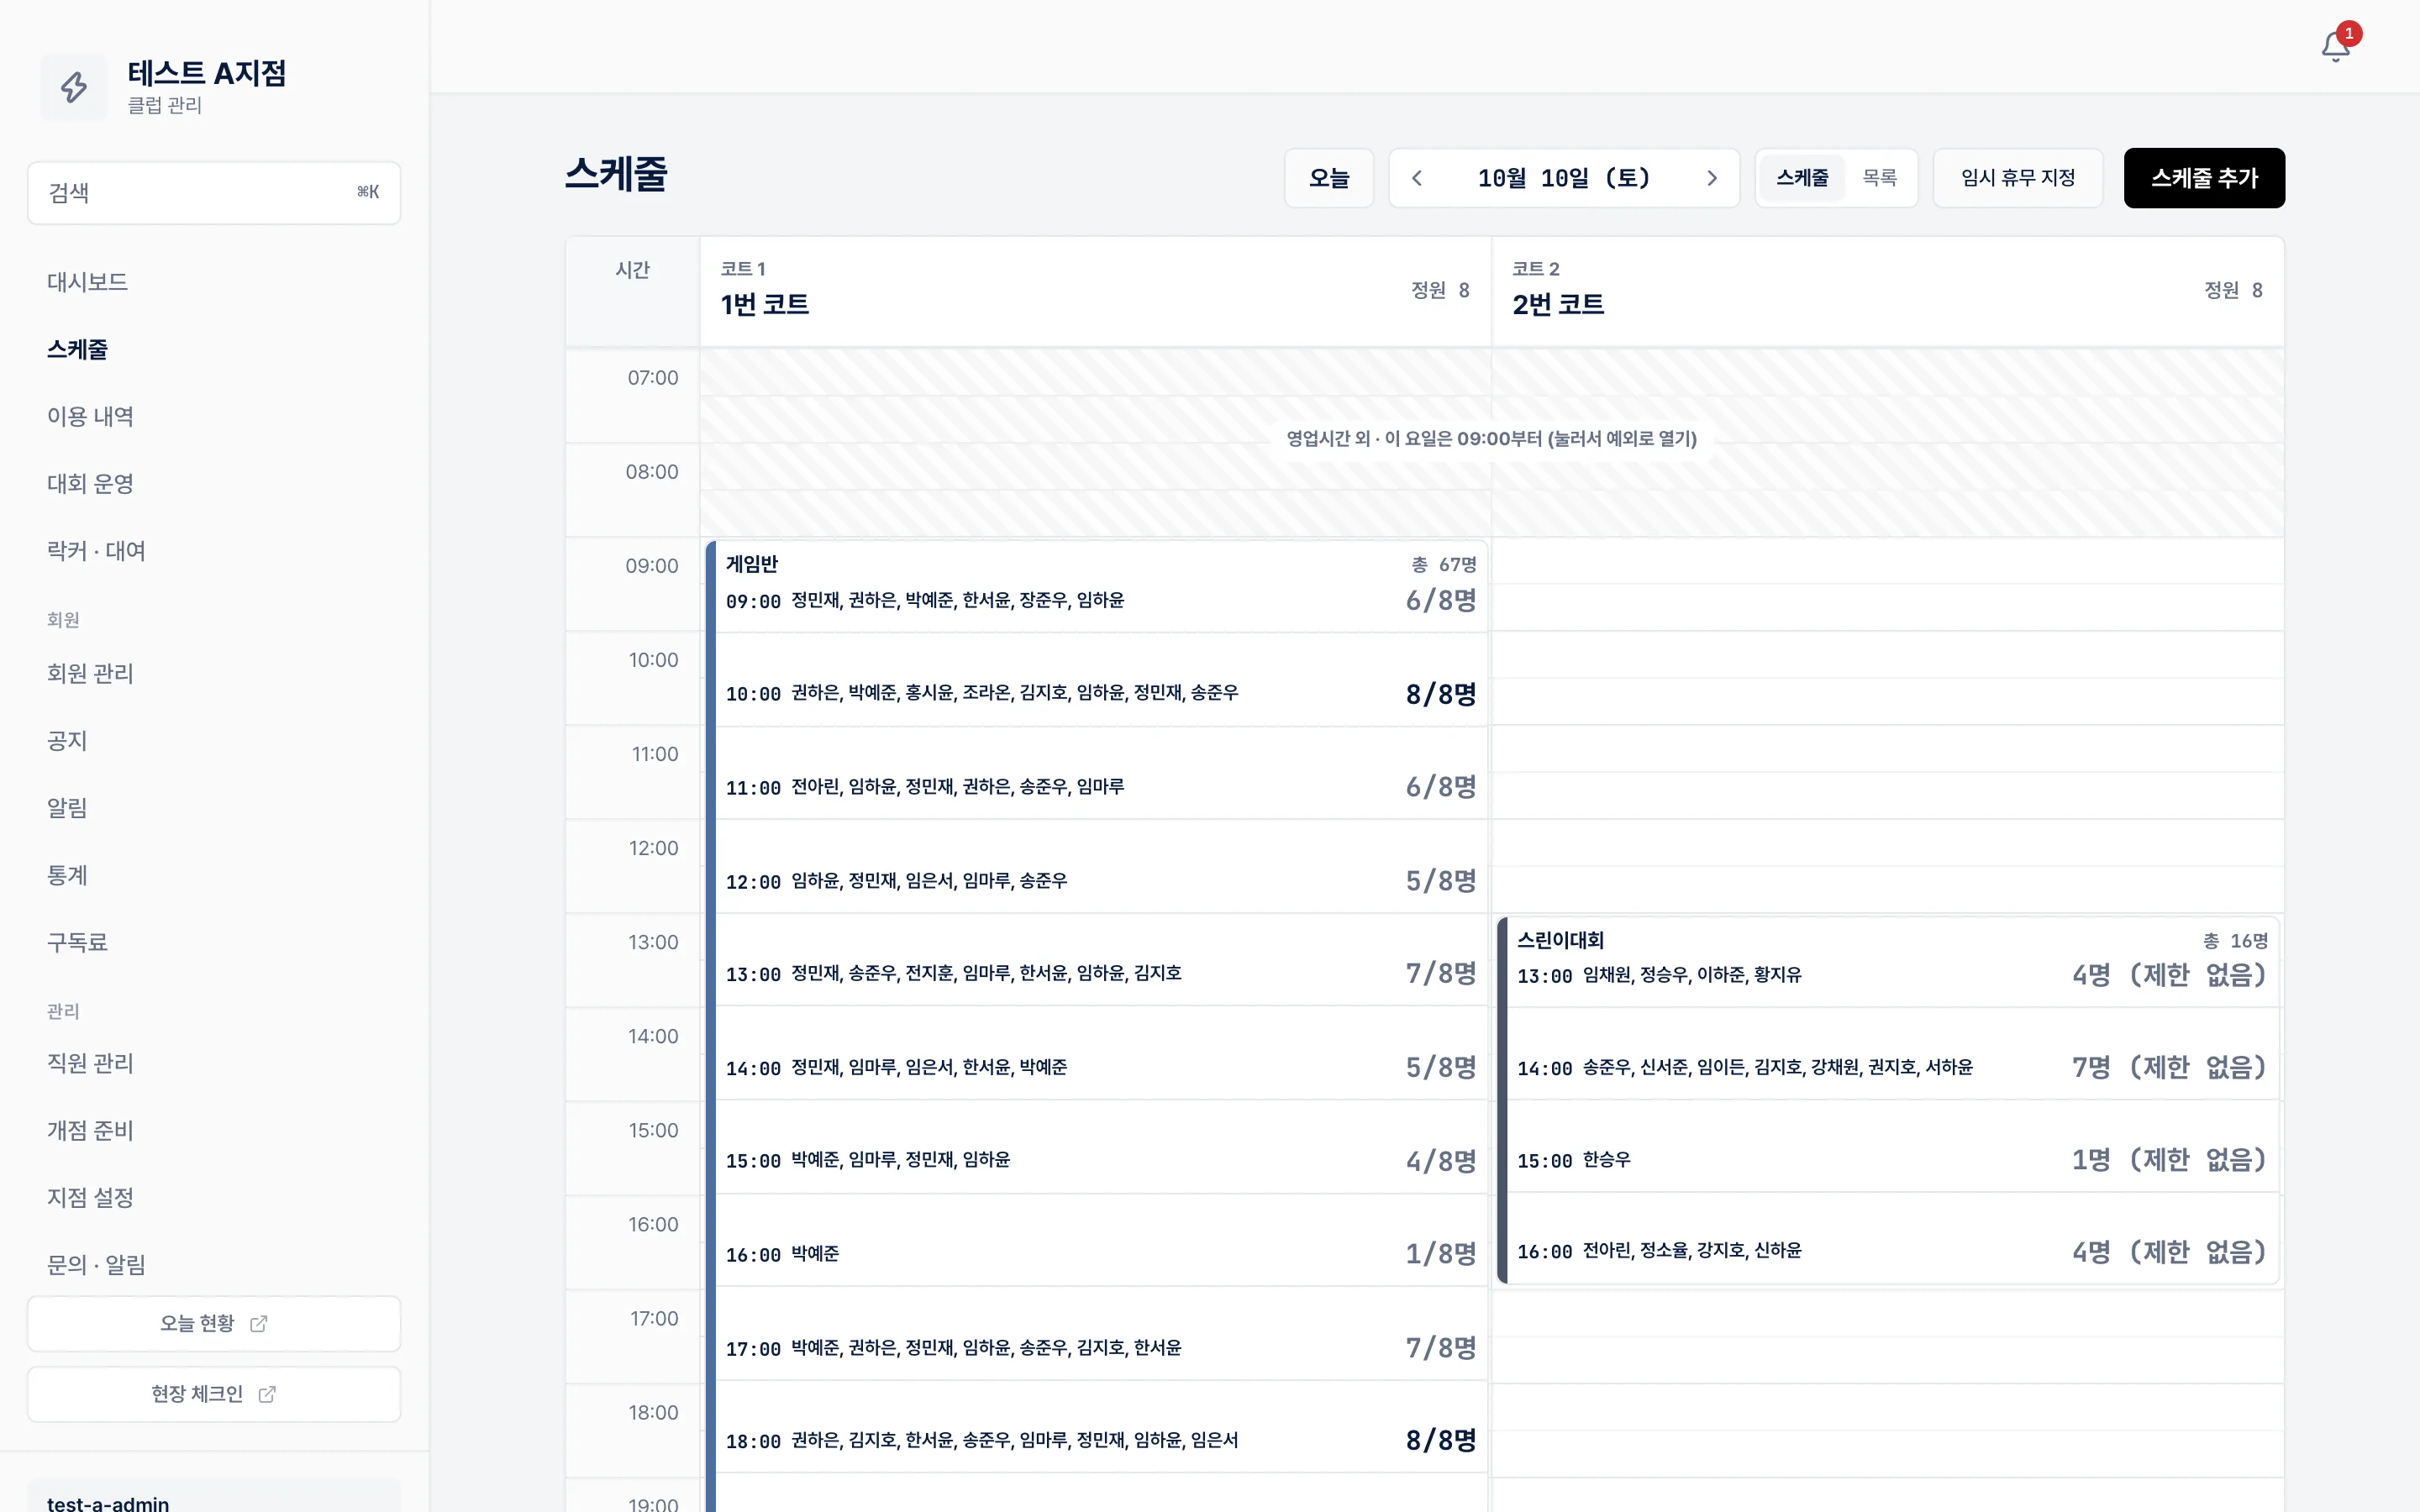Click the 영업시간 외 notice to open exception
This screenshot has height=1512, width=2420.
click(x=1491, y=439)
